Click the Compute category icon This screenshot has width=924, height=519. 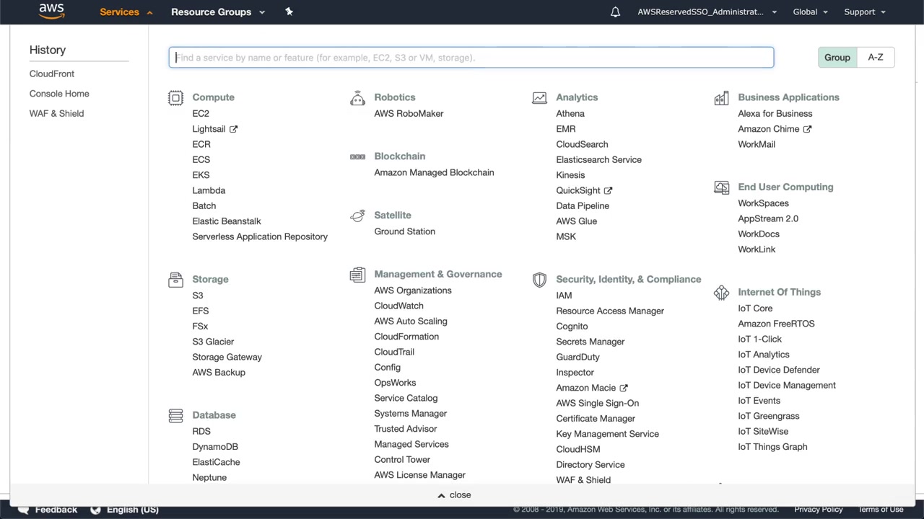tap(175, 98)
